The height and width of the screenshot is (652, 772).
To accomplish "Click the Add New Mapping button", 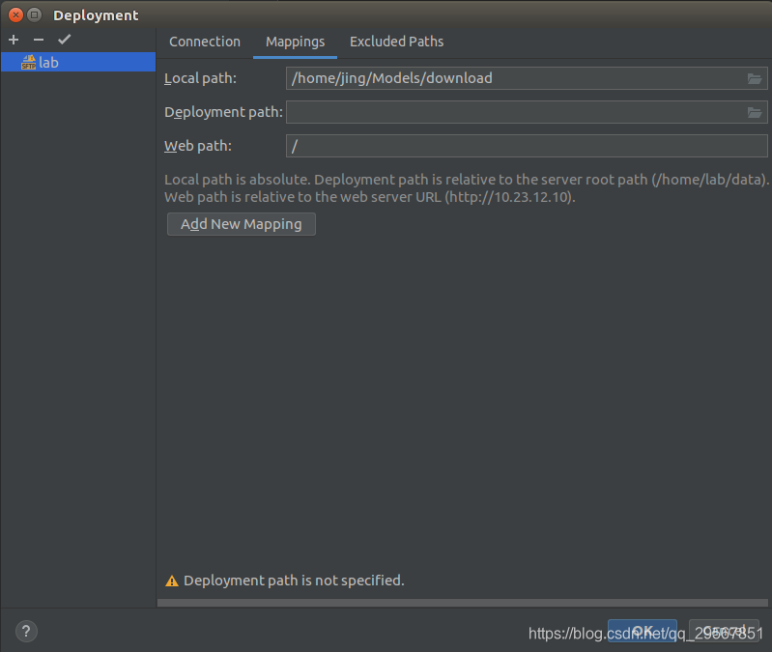I will coord(242,224).
